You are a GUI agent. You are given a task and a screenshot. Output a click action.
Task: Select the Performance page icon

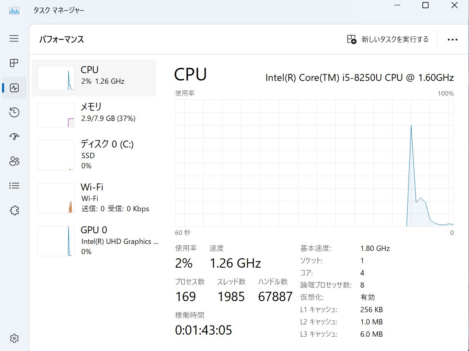tap(14, 87)
